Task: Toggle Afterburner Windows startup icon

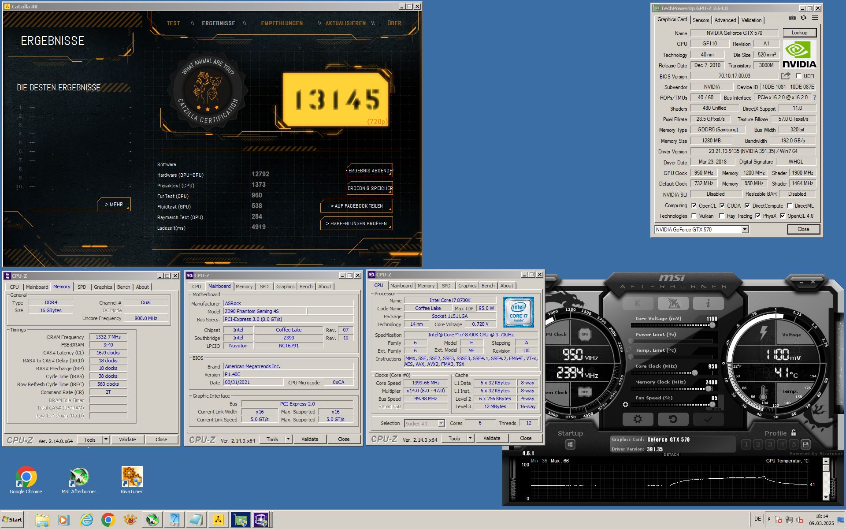Action: [x=570, y=444]
